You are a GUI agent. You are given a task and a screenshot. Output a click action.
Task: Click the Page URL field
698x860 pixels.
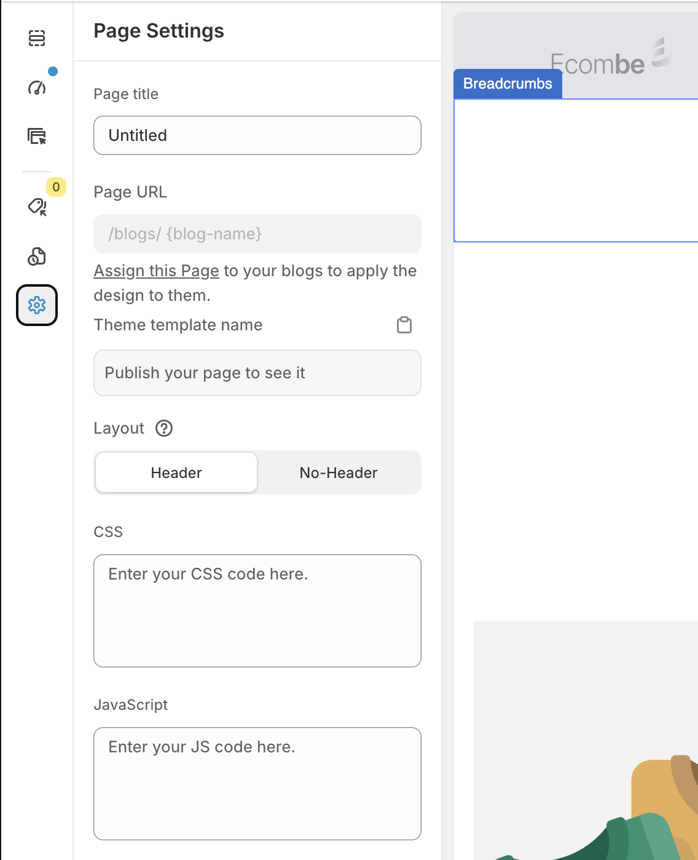(257, 234)
